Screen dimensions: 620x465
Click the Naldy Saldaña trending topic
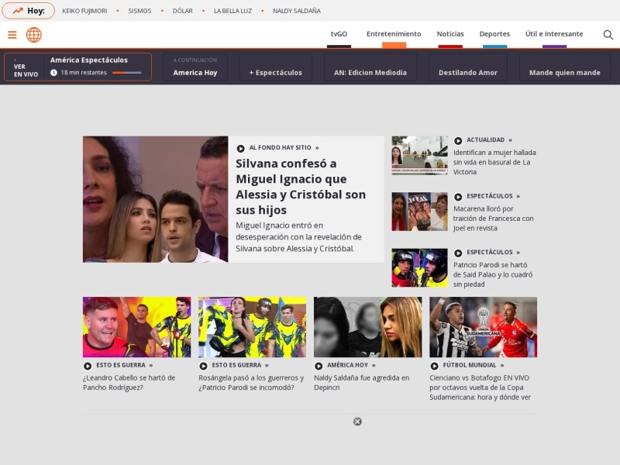click(x=297, y=11)
